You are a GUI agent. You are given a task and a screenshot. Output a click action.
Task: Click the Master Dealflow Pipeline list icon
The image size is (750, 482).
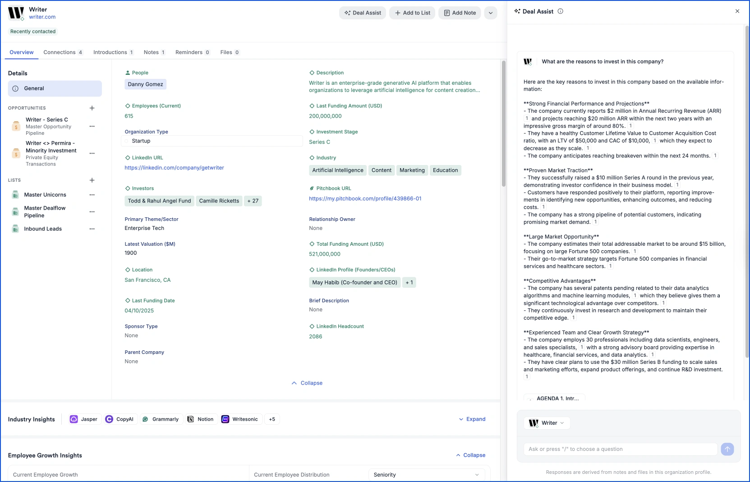click(x=15, y=211)
